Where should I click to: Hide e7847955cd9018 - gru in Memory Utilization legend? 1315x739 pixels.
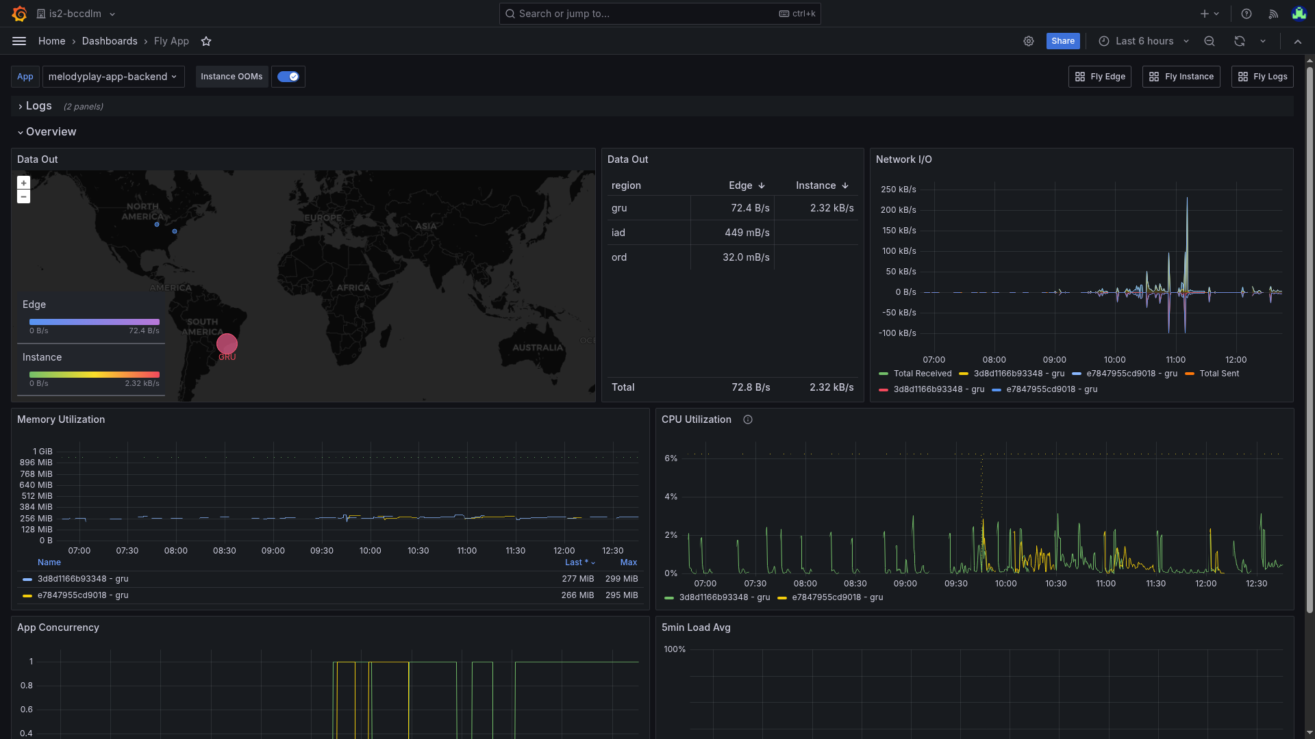[82, 595]
